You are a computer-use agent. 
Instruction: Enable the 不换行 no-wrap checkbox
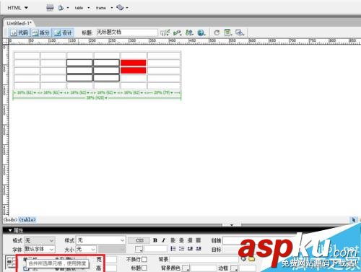144,259
